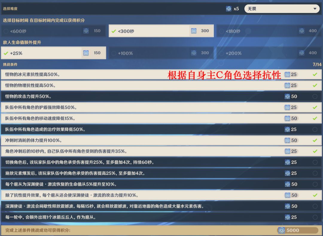
Task: Click the 50-point icon on 移动速度降低15% row
Action: point(287,118)
